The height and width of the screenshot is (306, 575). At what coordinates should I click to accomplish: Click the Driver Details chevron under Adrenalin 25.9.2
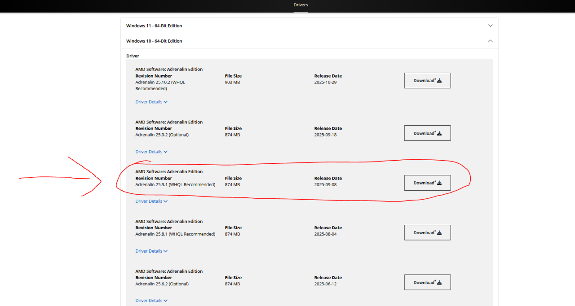[166, 152]
